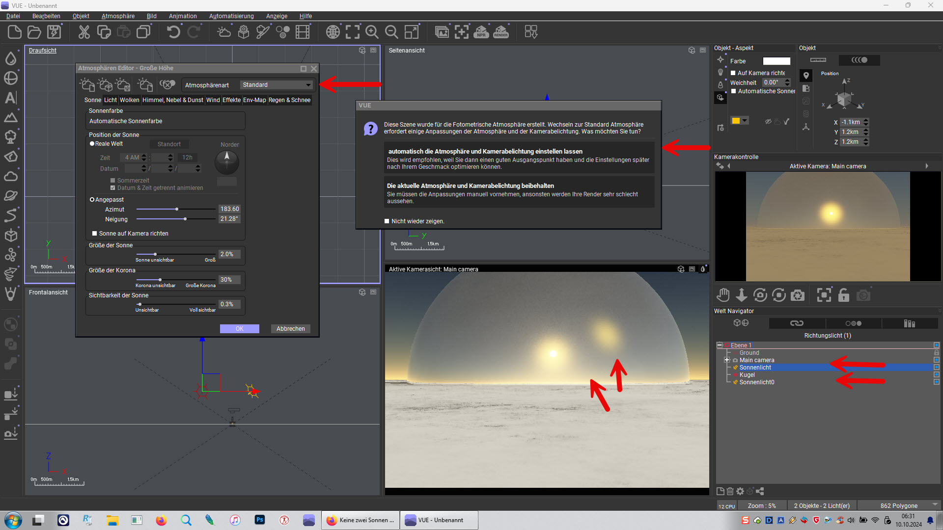This screenshot has height=530, width=943.
Task: Collapse the Ebene 1 layer tree
Action: [720, 345]
